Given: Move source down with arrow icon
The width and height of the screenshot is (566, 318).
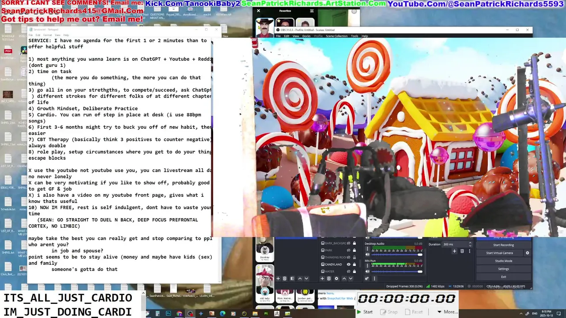Looking at the screenshot, I should pyautogui.click(x=351, y=279).
